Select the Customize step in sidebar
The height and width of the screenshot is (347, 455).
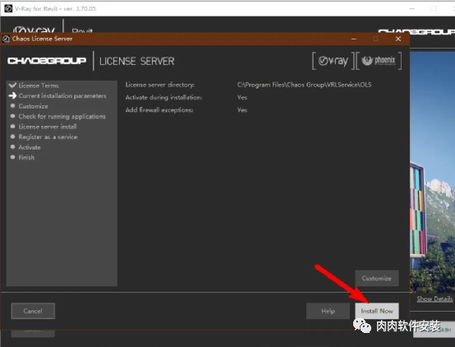[33, 106]
